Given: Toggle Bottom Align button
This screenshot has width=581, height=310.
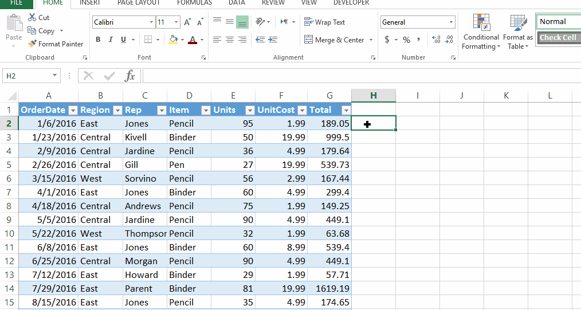Looking at the screenshot, I should pos(242,22).
